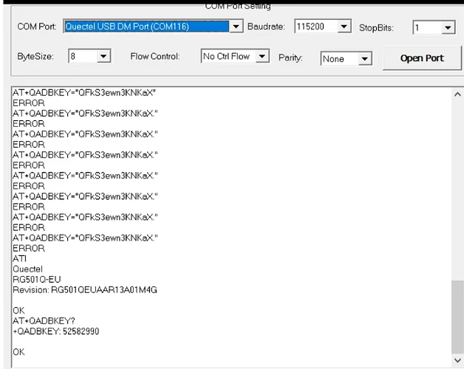Click the final OK line at bottom

[x=18, y=352]
